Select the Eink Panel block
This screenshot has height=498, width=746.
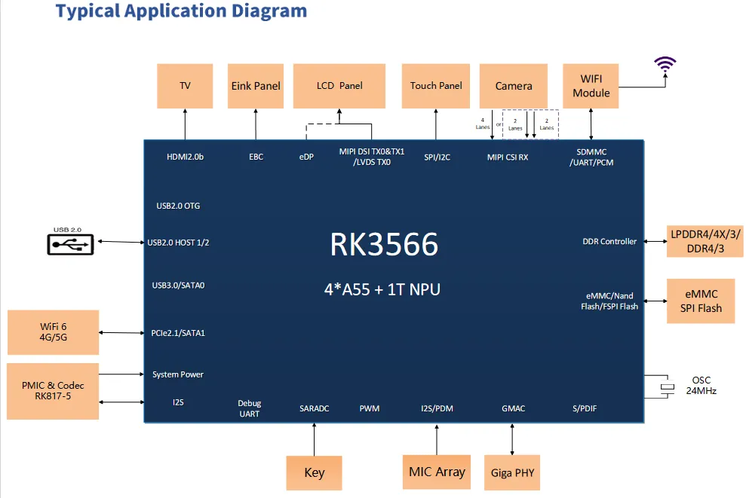click(256, 86)
